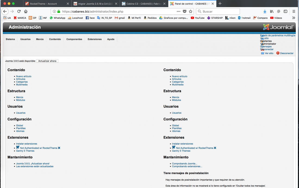Open the face Facebook bookmark
299x188 pixels.
(x=90, y=18)
